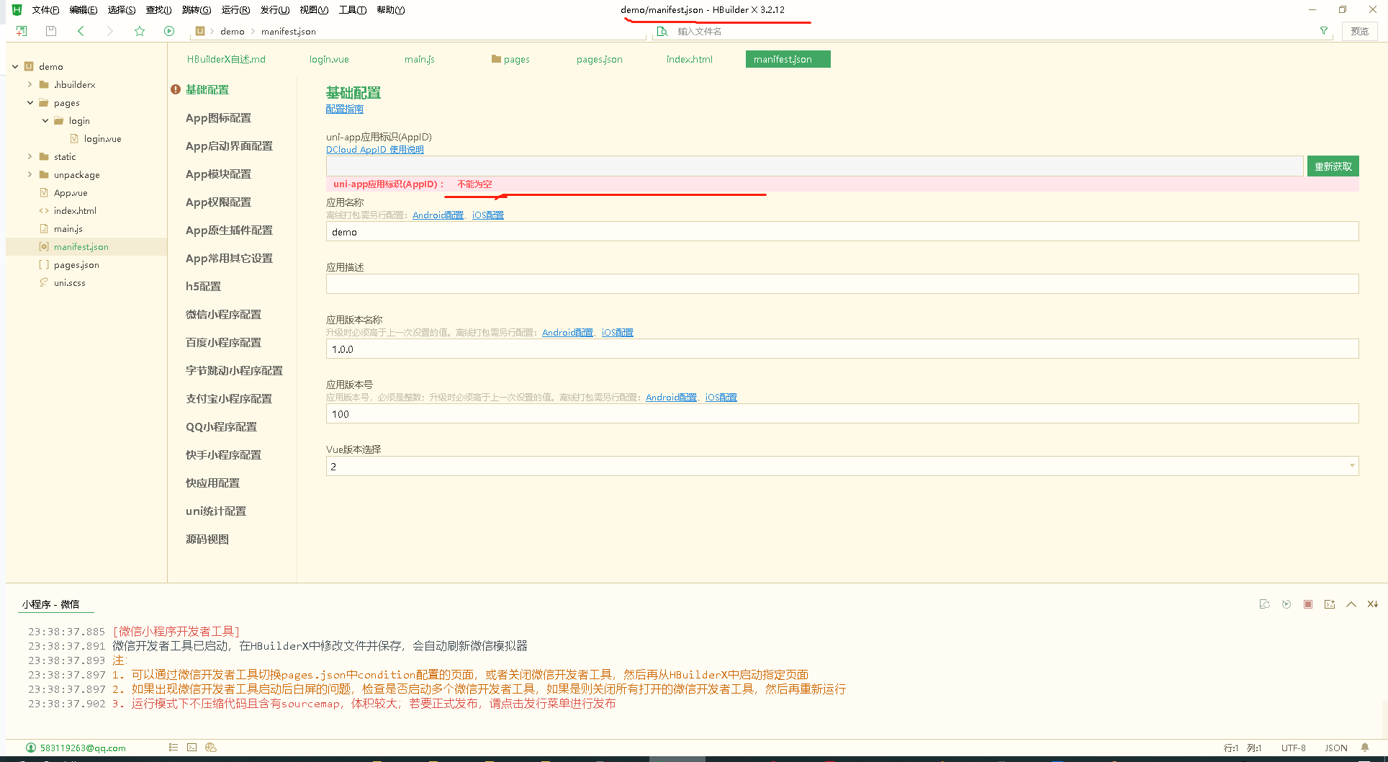Click the 应用描述 input field
This screenshot has height=762, width=1388.
coord(842,284)
